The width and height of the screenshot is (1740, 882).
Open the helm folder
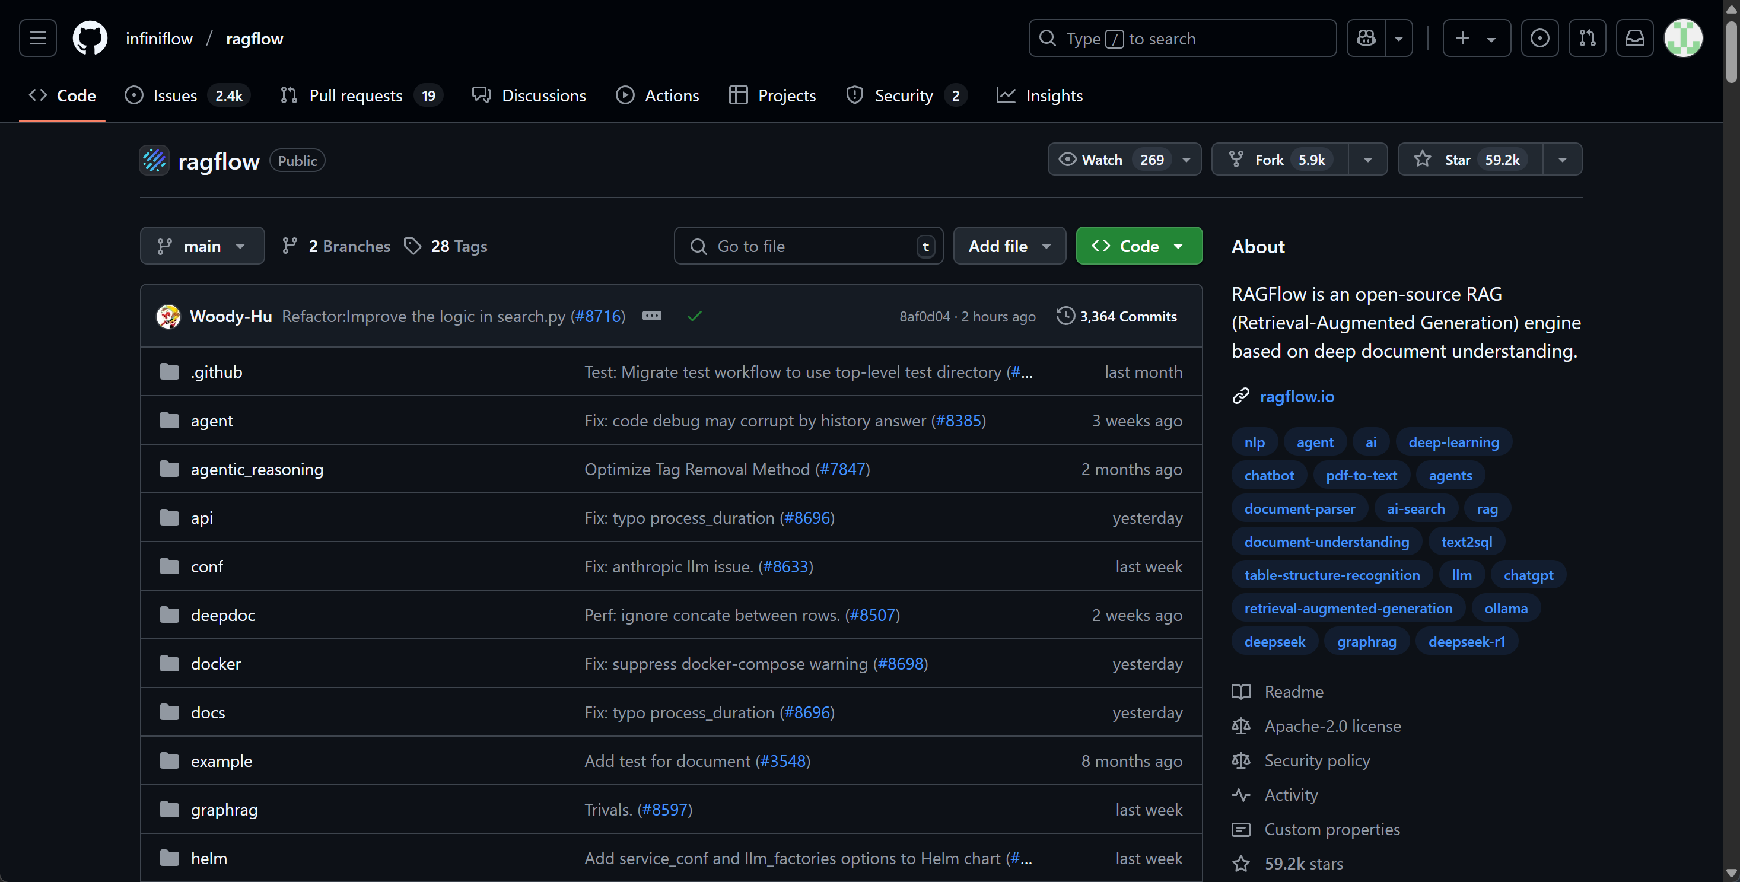tap(209, 858)
